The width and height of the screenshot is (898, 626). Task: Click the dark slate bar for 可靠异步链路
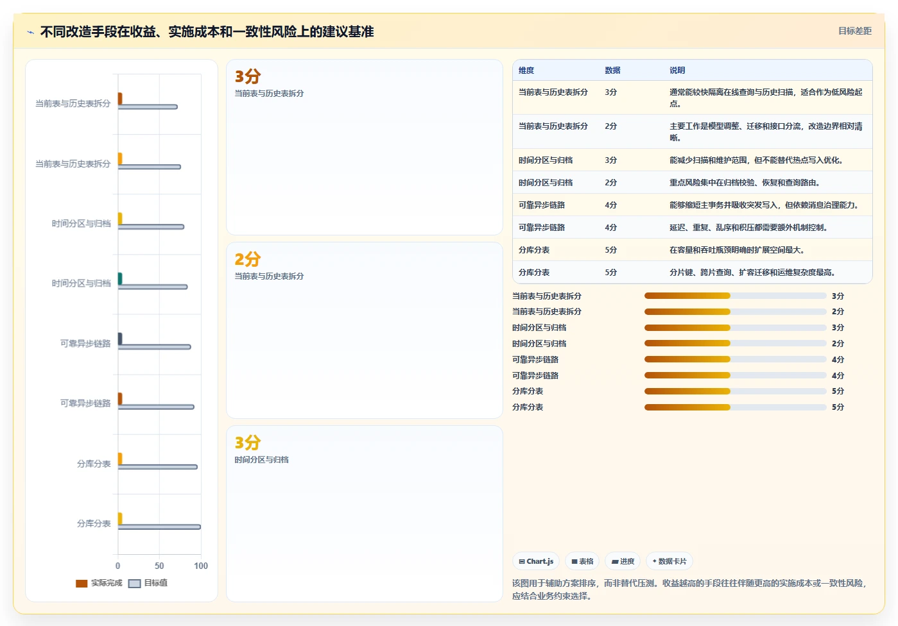pos(120,338)
